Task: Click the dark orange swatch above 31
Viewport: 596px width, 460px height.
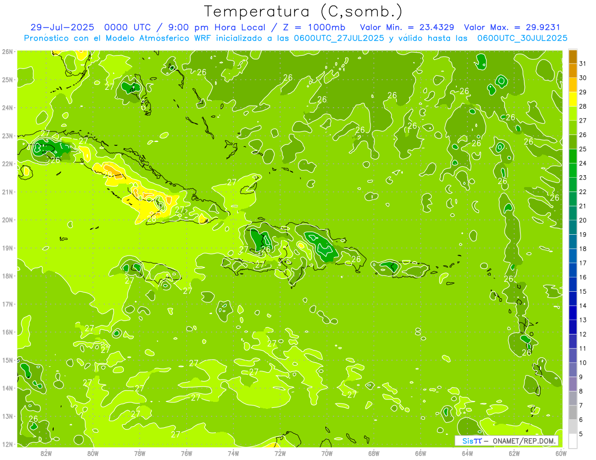Action: click(573, 57)
